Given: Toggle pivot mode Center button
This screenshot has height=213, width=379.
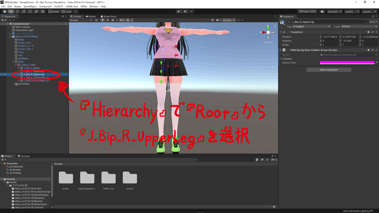Looking at the screenshot, I should pos(54,11).
